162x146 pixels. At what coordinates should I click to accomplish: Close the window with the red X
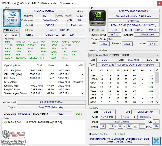(x=159, y=3)
